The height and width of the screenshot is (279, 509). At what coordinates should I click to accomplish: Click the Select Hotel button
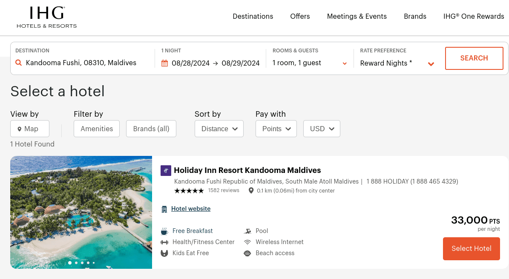[x=472, y=248]
